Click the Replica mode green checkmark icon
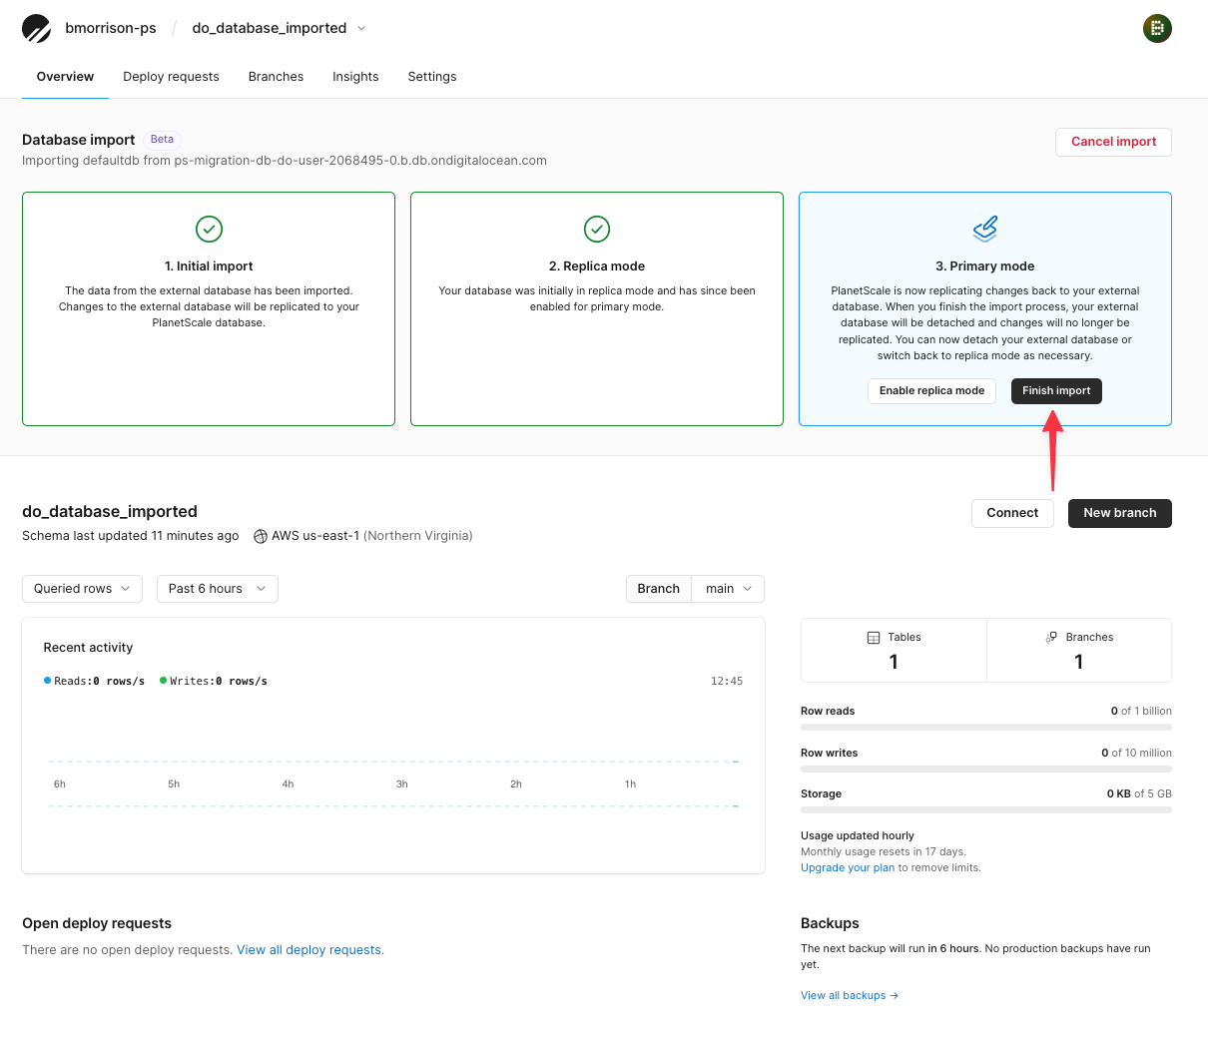 coord(597,230)
